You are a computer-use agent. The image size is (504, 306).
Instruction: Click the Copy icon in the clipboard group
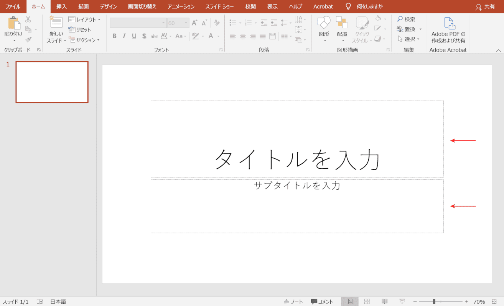pos(28,29)
